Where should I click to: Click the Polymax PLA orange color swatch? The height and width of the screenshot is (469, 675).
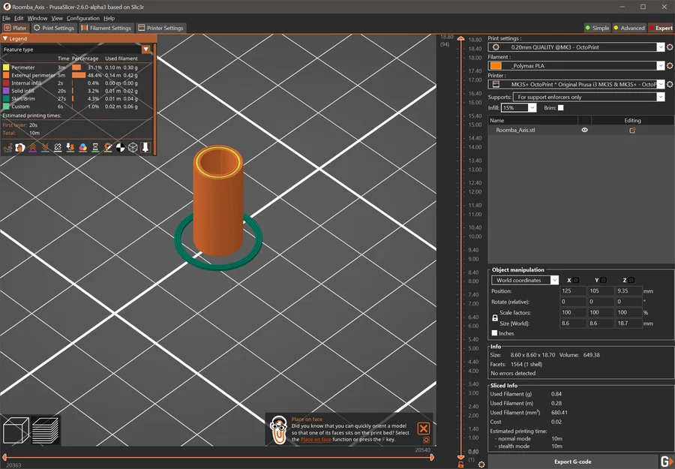[496, 65]
